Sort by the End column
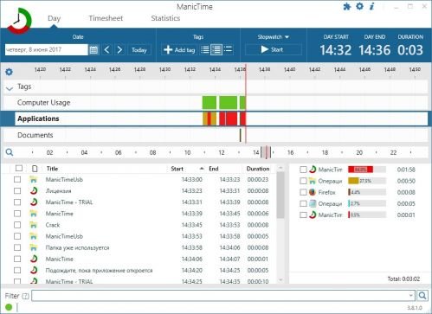 (x=214, y=169)
